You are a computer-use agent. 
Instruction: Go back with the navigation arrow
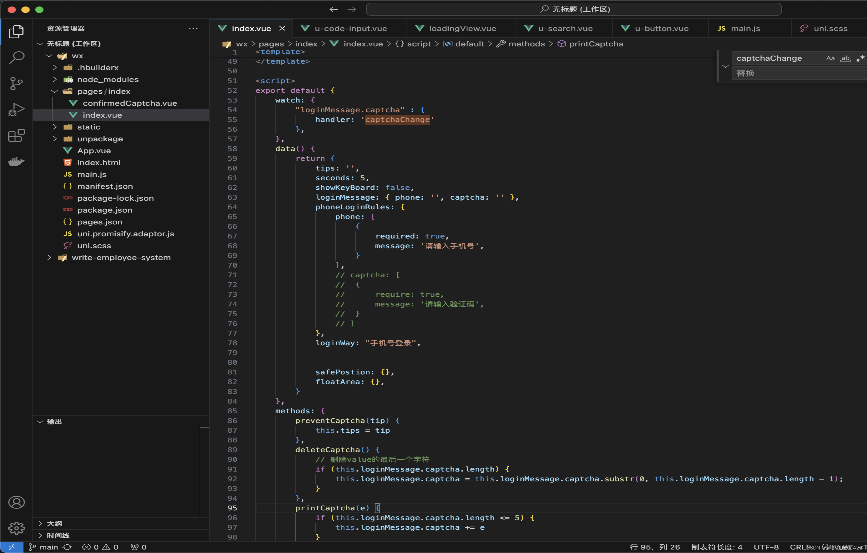(333, 9)
